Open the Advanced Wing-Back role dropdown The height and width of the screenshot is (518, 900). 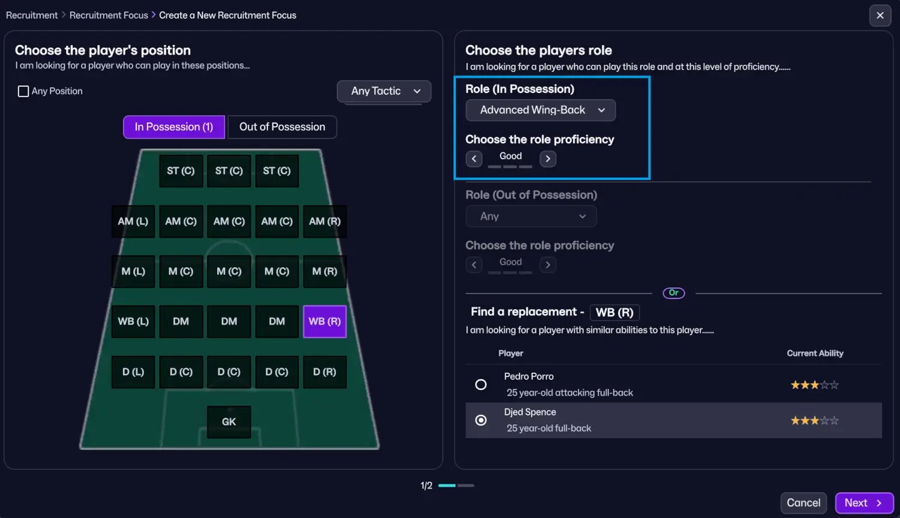click(x=541, y=110)
